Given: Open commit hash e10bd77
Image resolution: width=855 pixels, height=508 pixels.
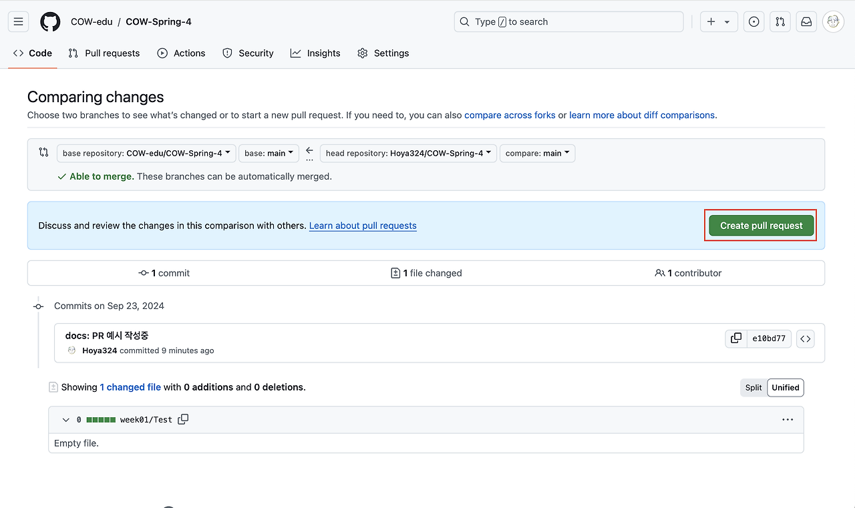Looking at the screenshot, I should click(769, 338).
